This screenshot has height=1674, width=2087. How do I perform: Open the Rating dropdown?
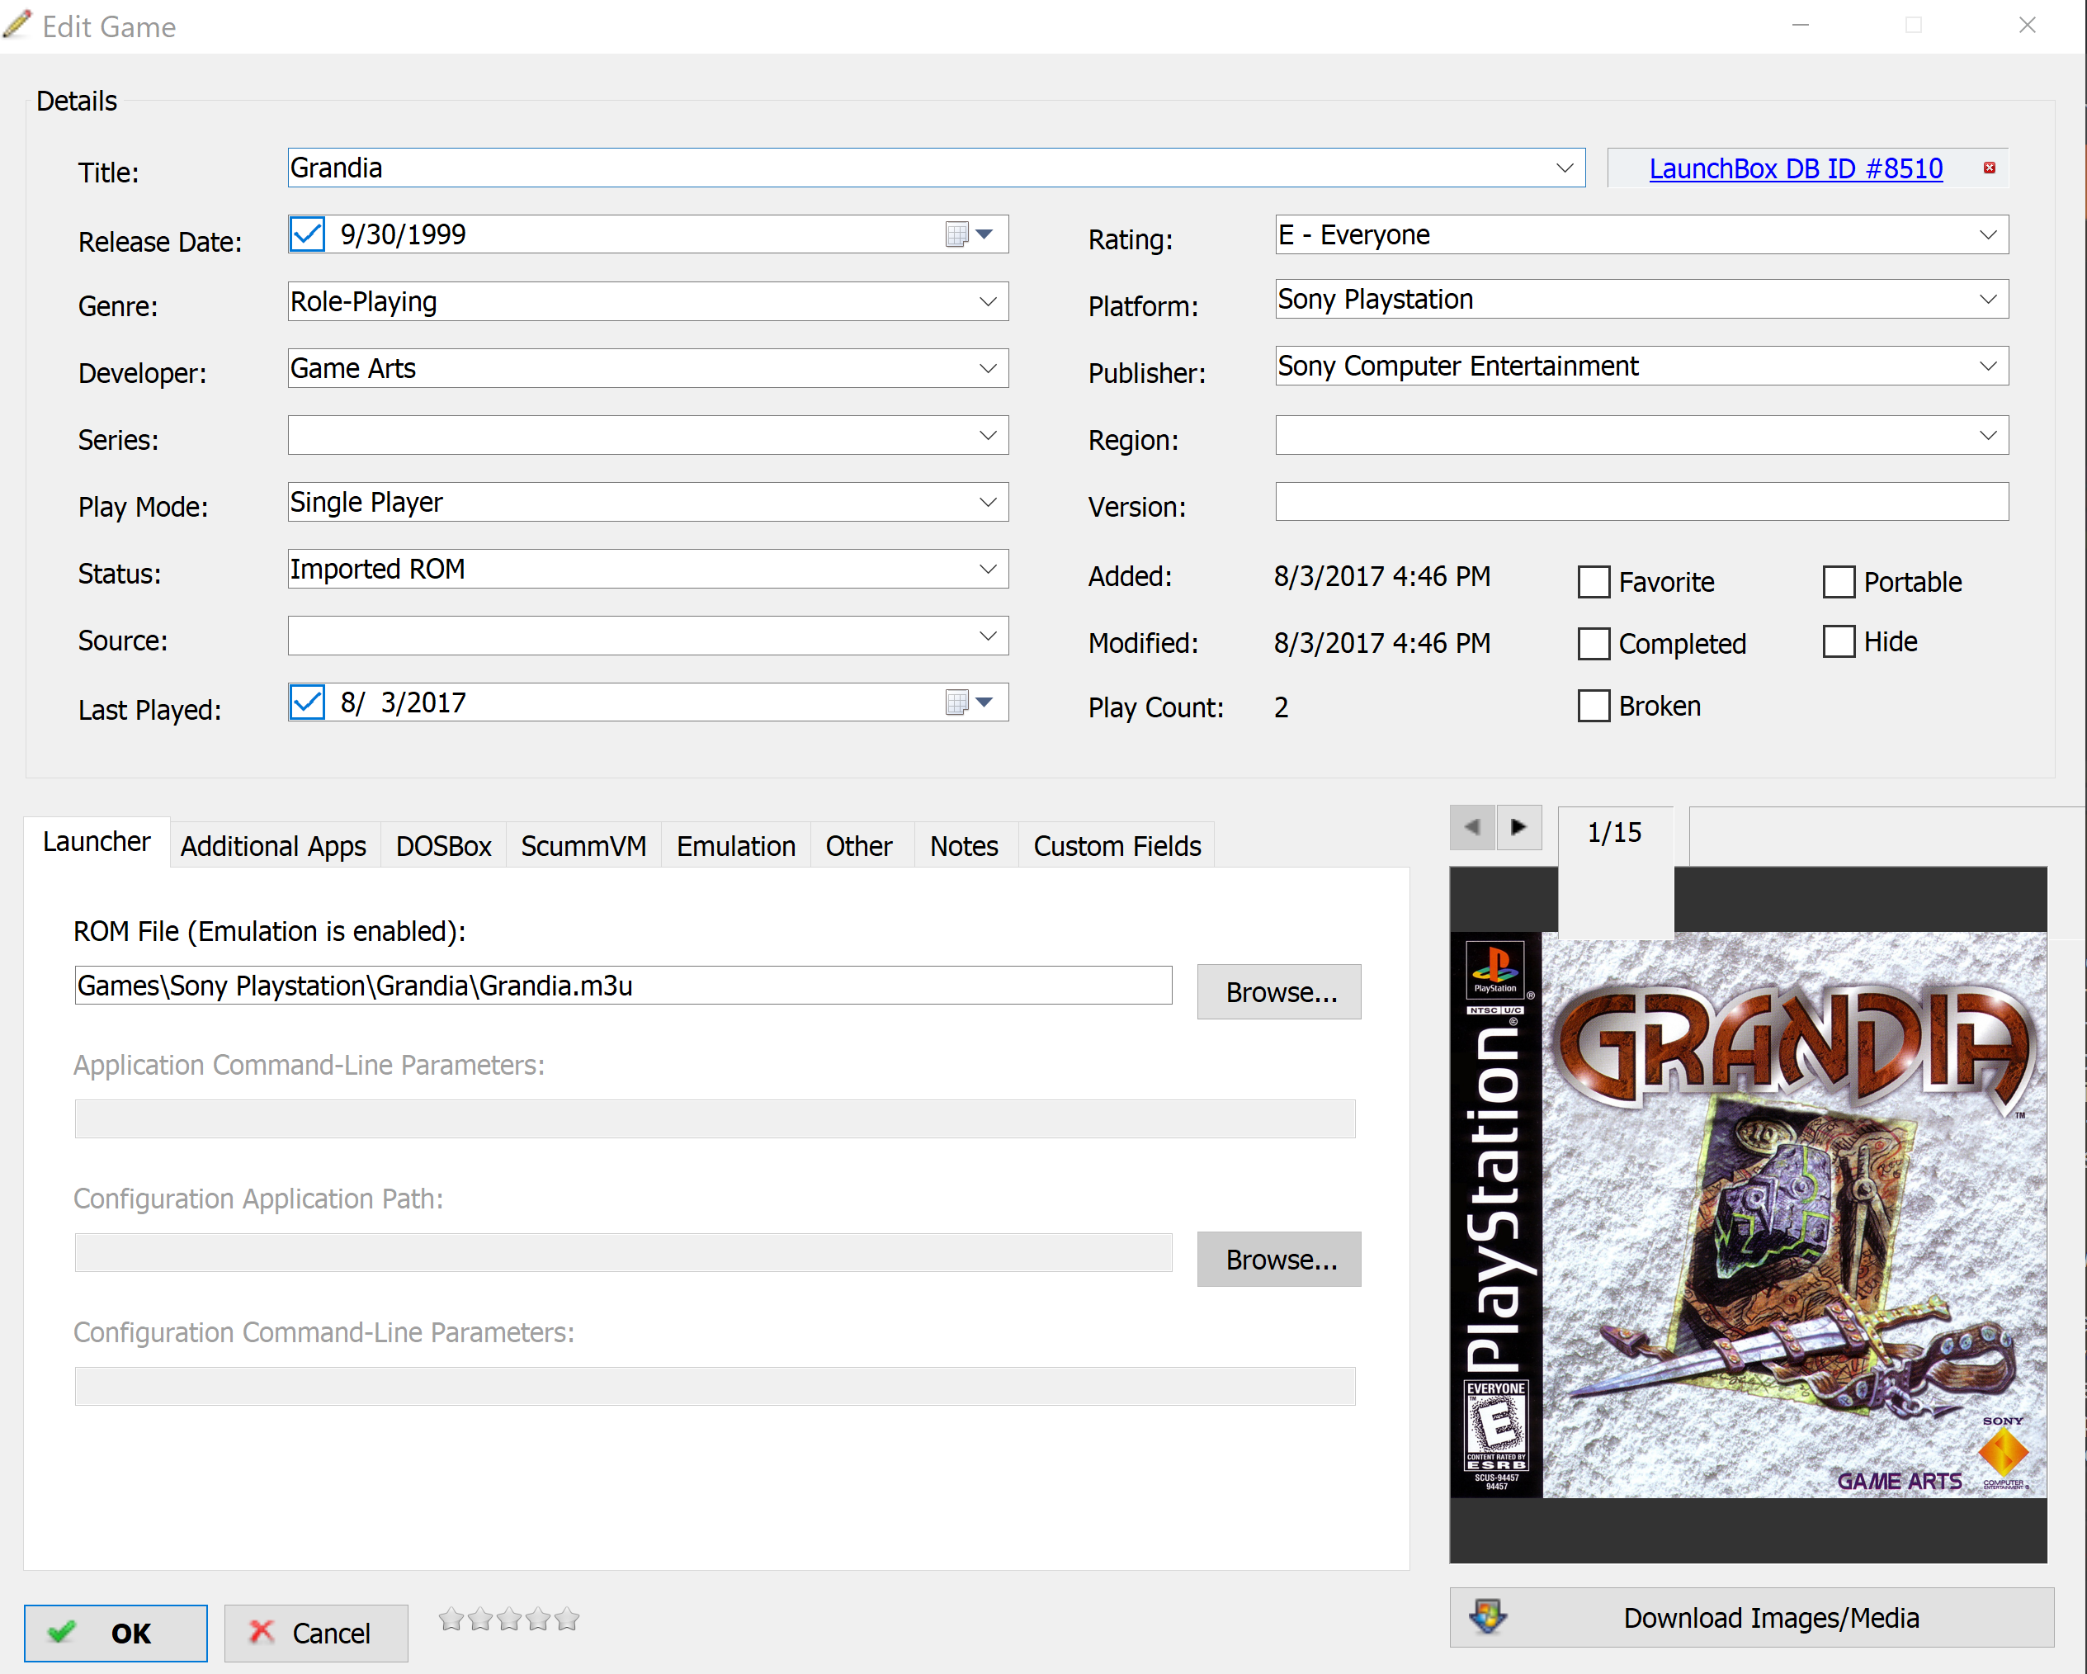coord(1987,235)
